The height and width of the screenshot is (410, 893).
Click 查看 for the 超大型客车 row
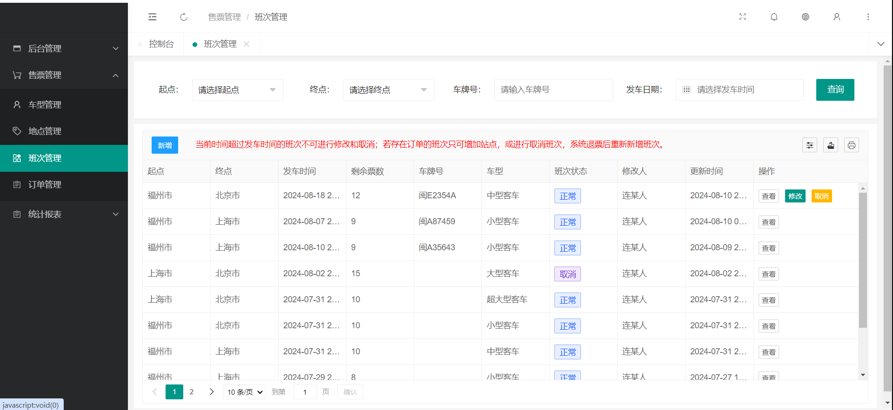tap(768, 300)
